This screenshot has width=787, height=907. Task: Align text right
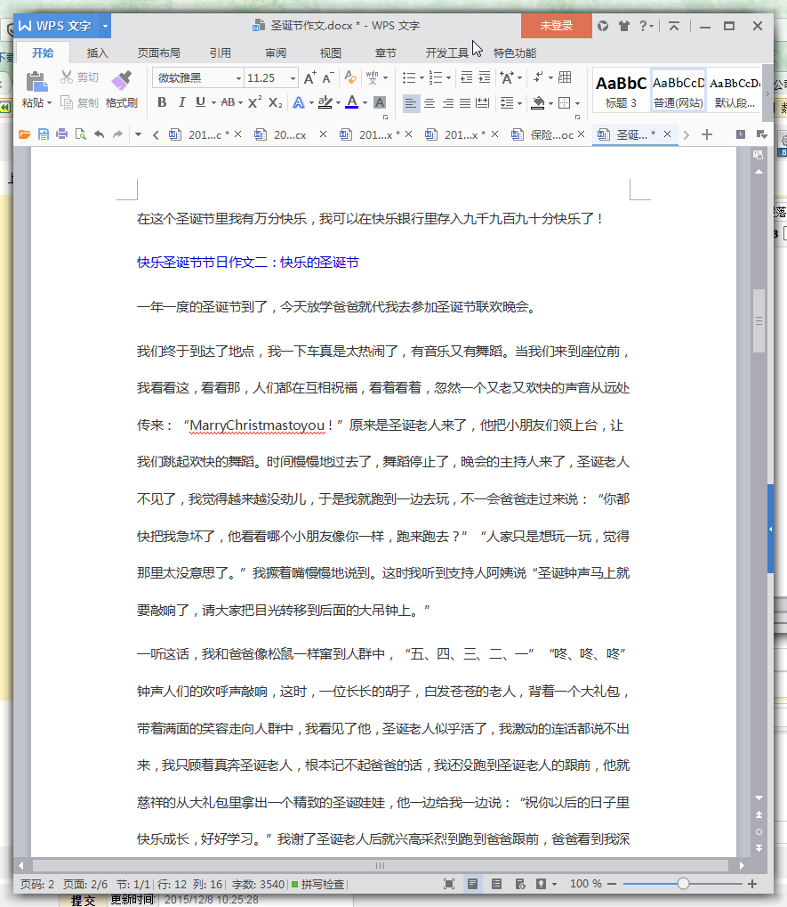click(x=448, y=103)
